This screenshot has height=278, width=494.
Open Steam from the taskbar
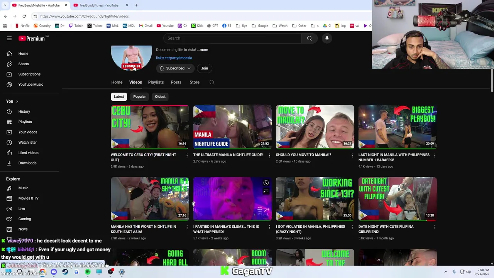[65, 272]
